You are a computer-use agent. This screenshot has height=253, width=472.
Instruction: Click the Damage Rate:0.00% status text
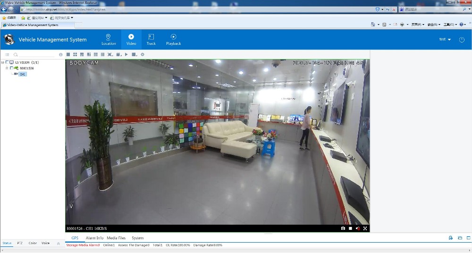(x=208, y=245)
